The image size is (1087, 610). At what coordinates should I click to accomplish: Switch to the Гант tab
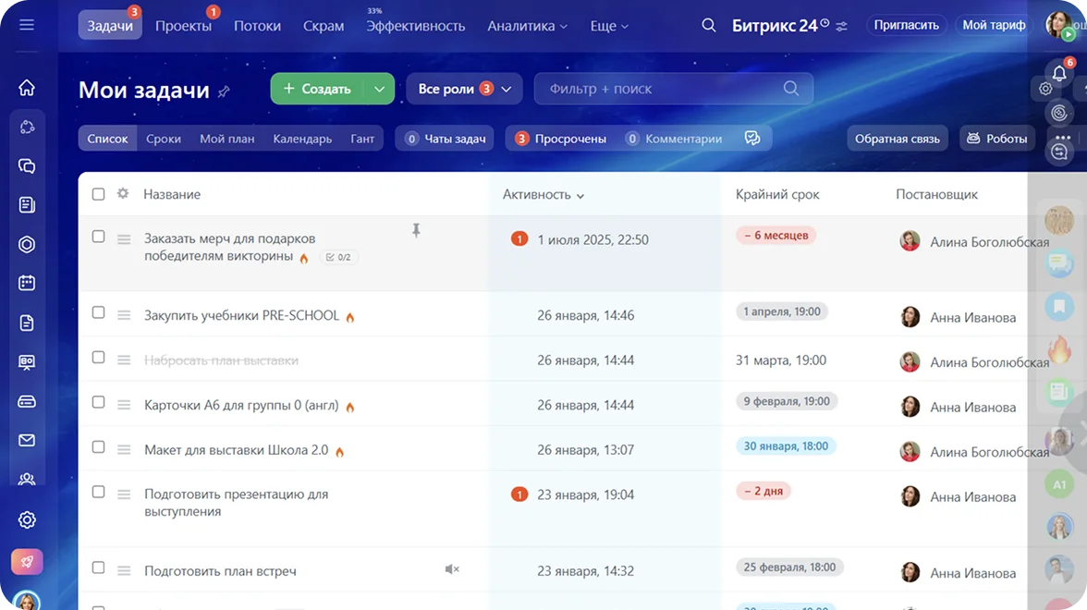pyautogui.click(x=362, y=138)
